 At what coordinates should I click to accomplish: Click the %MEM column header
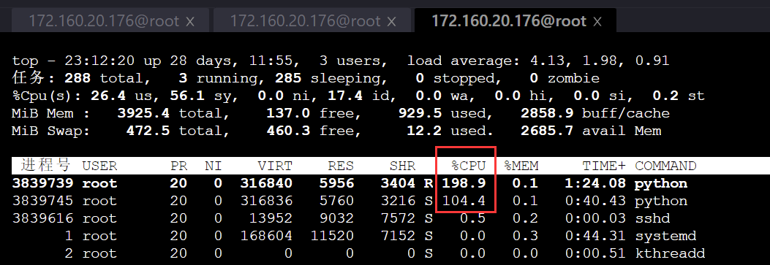click(x=521, y=166)
